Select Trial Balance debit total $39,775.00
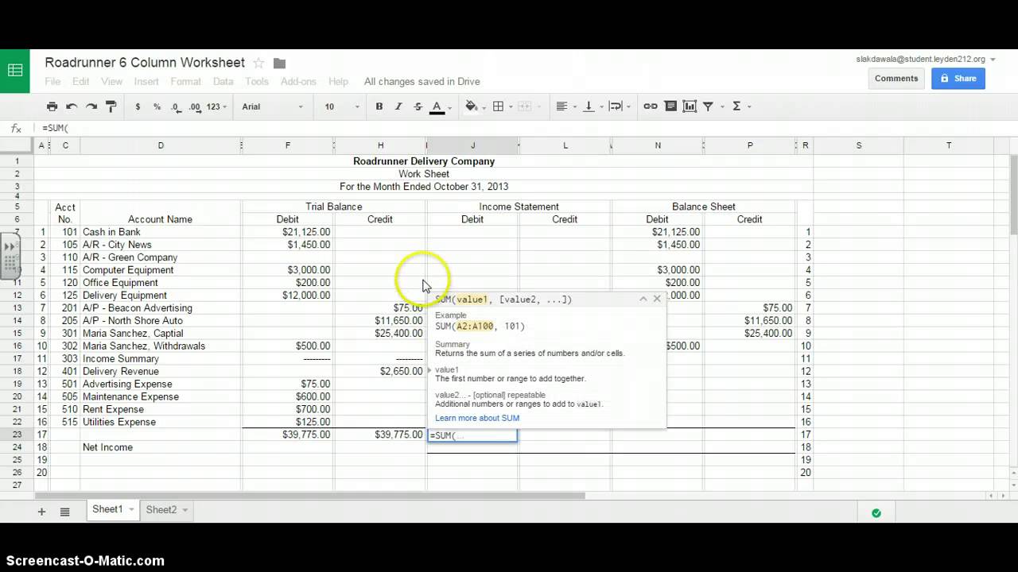 288,435
